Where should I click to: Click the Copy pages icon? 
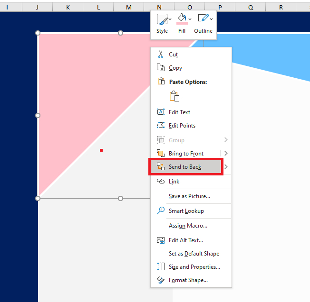(x=161, y=67)
